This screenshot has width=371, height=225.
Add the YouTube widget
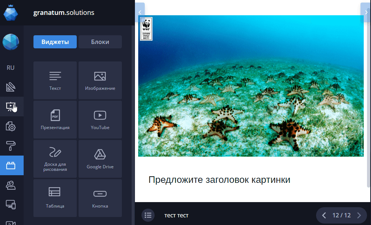point(100,120)
